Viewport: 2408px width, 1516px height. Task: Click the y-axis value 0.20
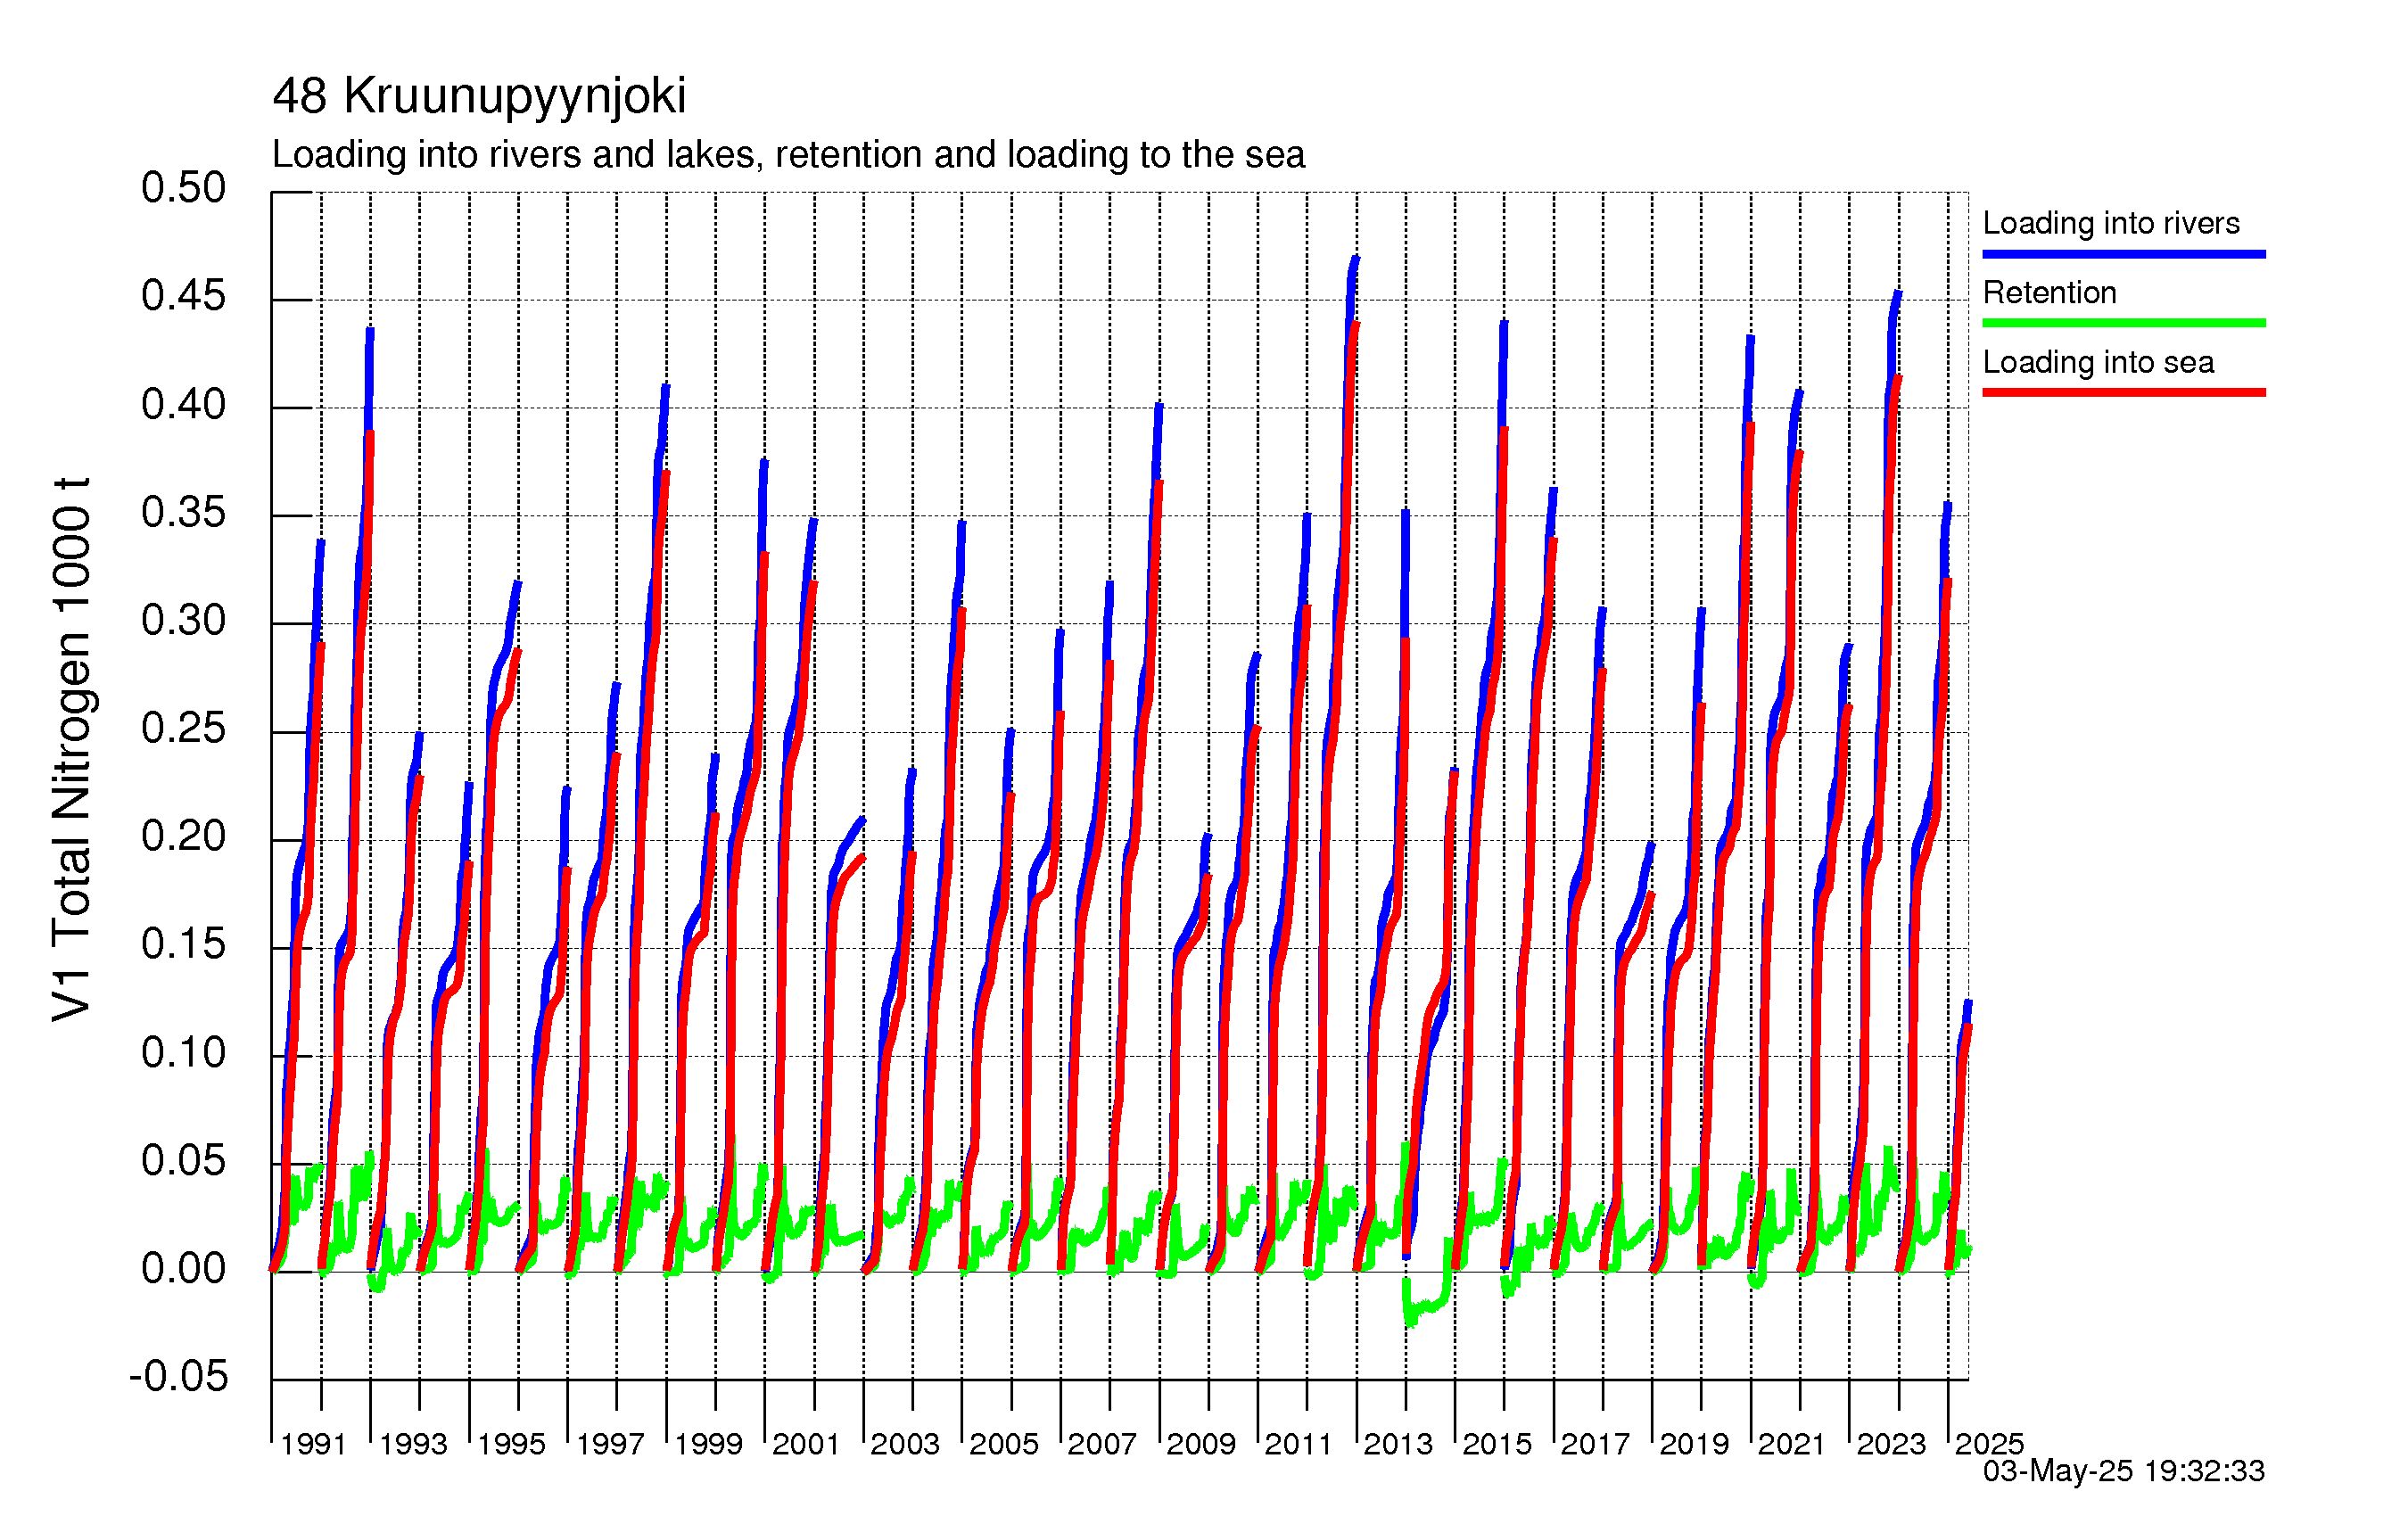[183, 836]
